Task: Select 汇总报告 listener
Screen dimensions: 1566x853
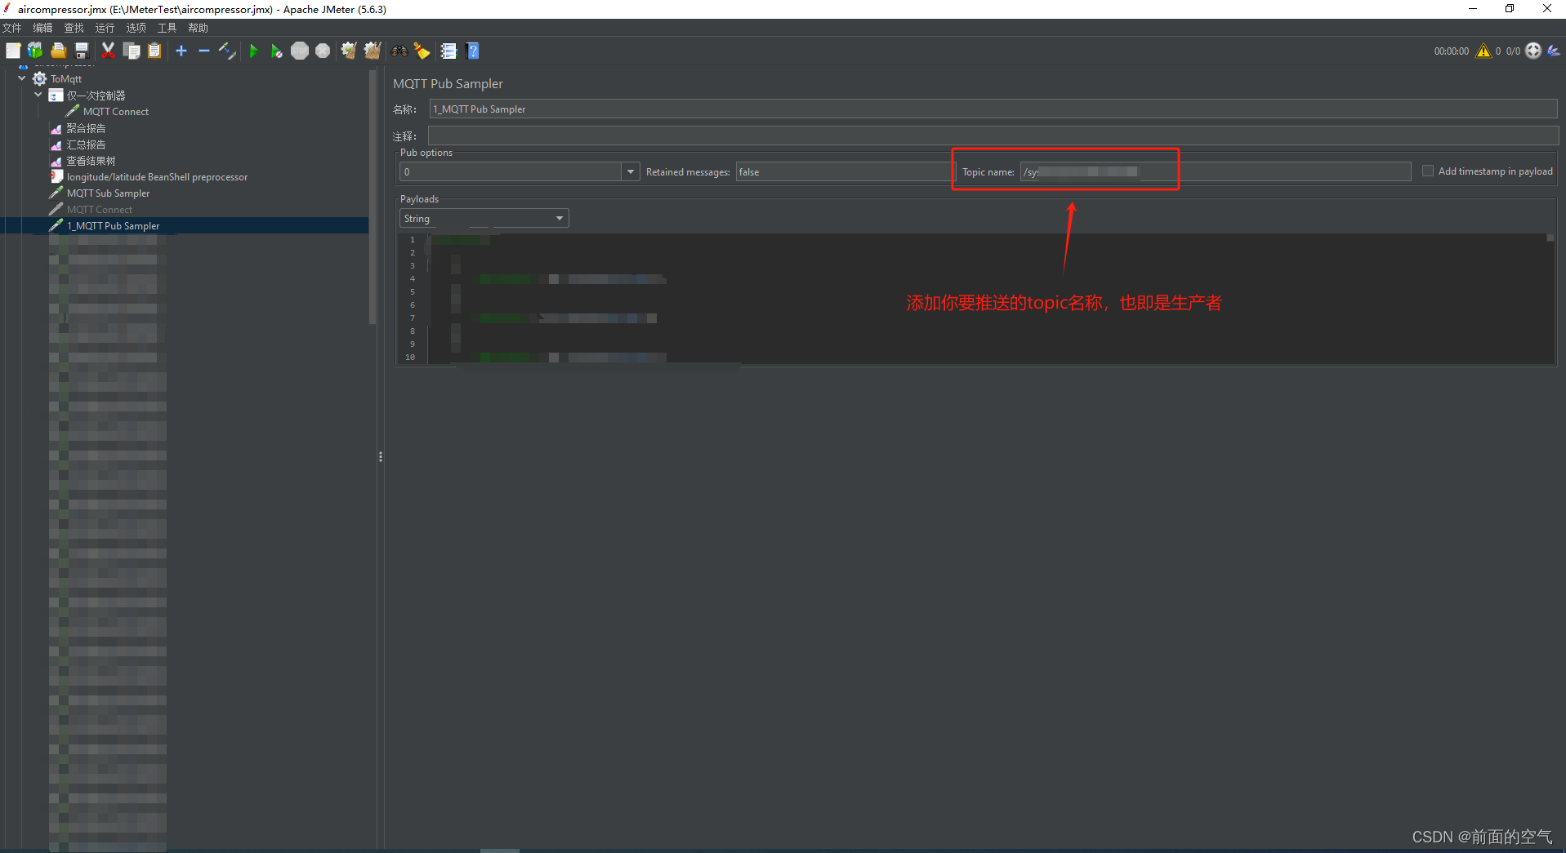Action: click(86, 144)
